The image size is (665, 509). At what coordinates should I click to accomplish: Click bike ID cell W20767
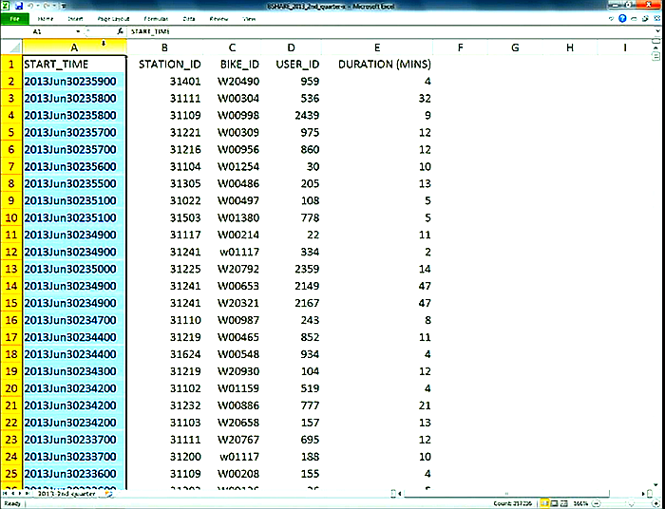point(232,440)
